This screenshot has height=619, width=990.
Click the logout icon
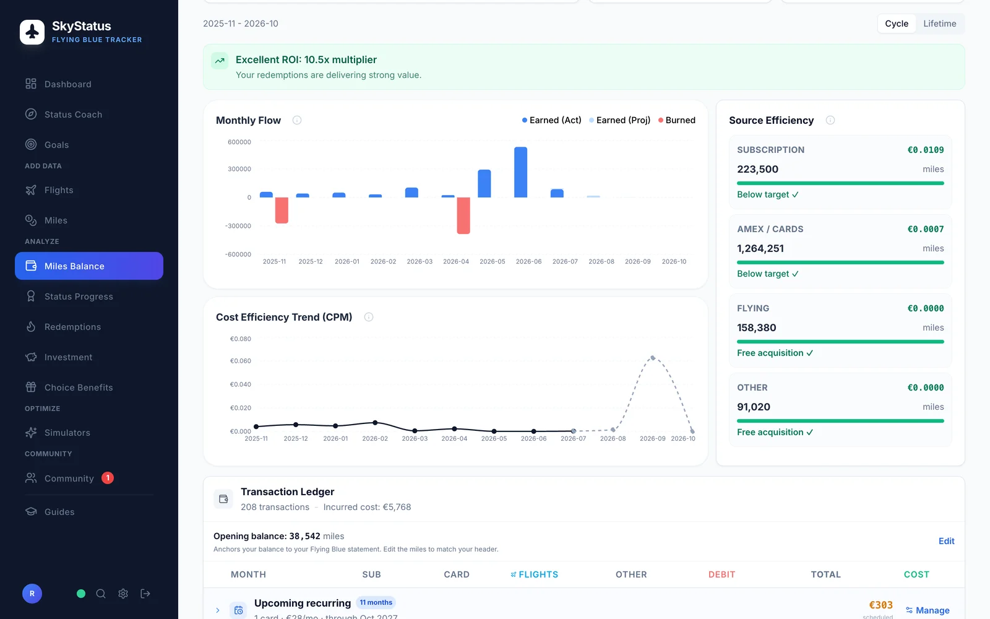coord(145,594)
